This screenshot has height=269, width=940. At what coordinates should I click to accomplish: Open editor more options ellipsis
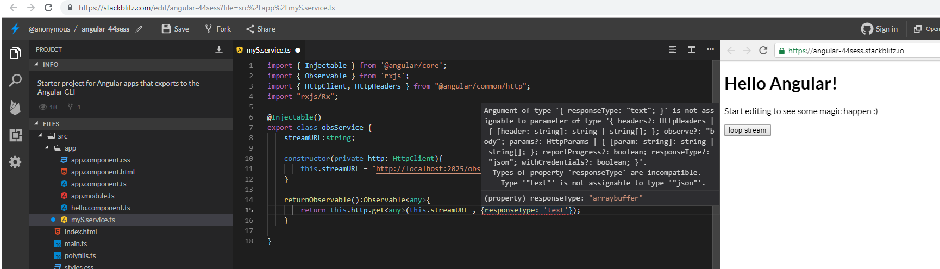[710, 49]
